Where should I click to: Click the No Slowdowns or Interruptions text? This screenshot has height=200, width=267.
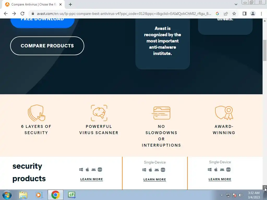pyautogui.click(x=161, y=136)
